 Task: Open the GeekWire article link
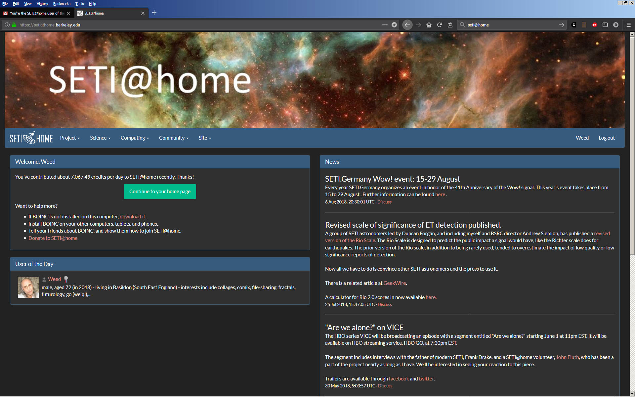[x=395, y=283]
